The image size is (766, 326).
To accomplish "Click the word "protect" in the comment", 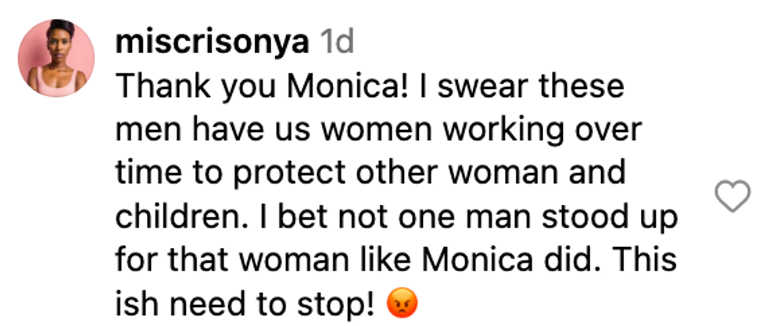I will [289, 172].
